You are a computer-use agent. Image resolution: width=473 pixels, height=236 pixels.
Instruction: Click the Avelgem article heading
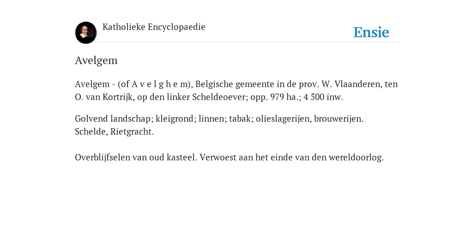pyautogui.click(x=96, y=60)
